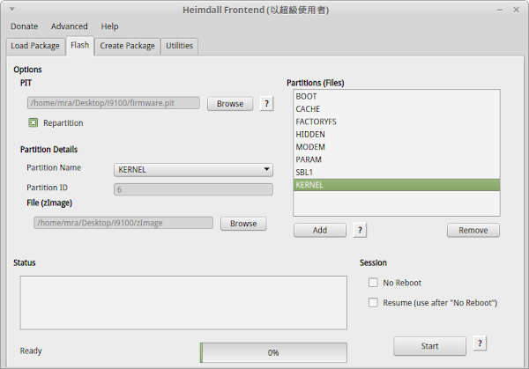
Task: Select the Flash tab
Action: [x=80, y=45]
